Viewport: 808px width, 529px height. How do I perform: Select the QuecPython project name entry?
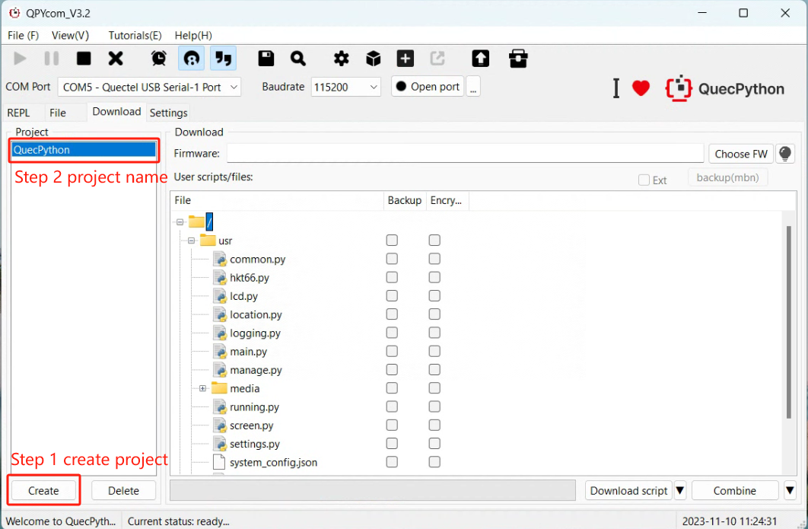pyautogui.click(x=84, y=149)
